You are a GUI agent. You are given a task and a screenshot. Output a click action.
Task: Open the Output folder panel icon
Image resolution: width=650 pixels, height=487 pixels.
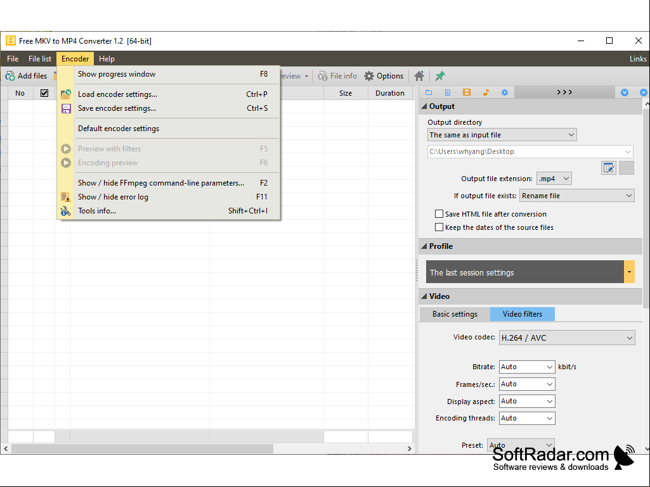pyautogui.click(x=429, y=92)
